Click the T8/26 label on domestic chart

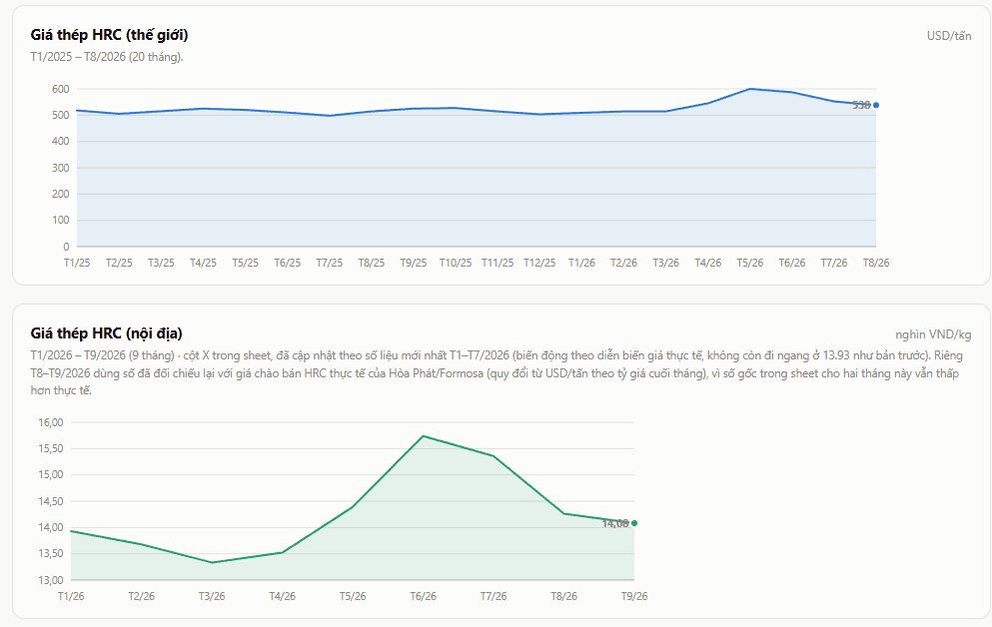pos(563,597)
